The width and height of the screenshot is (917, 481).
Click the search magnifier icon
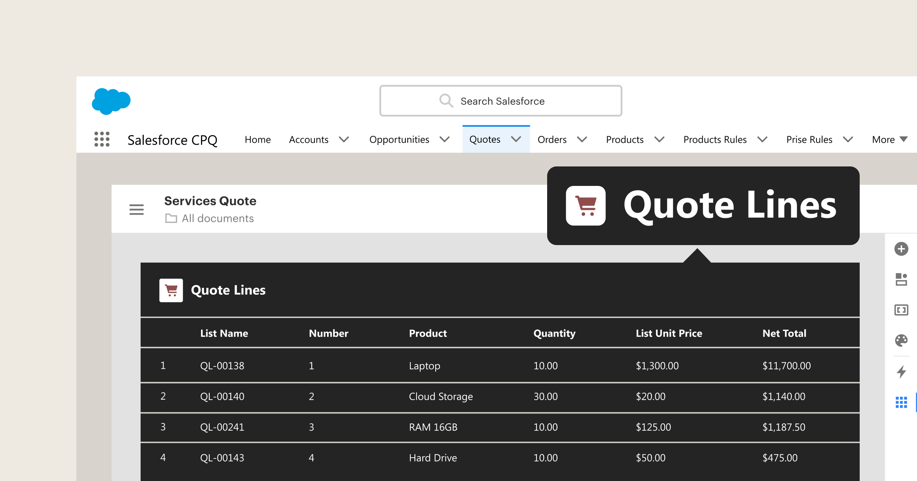pos(446,101)
